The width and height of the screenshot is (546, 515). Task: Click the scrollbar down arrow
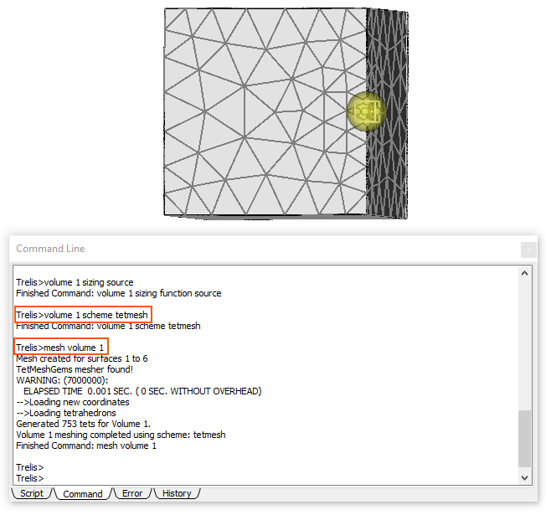525,477
